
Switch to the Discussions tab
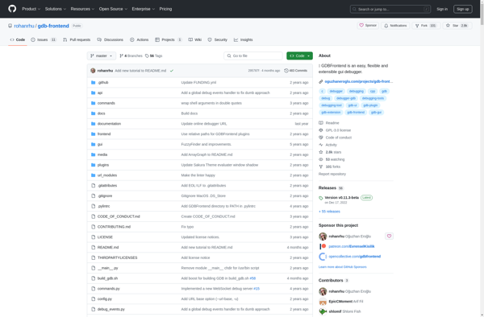pos(111,39)
